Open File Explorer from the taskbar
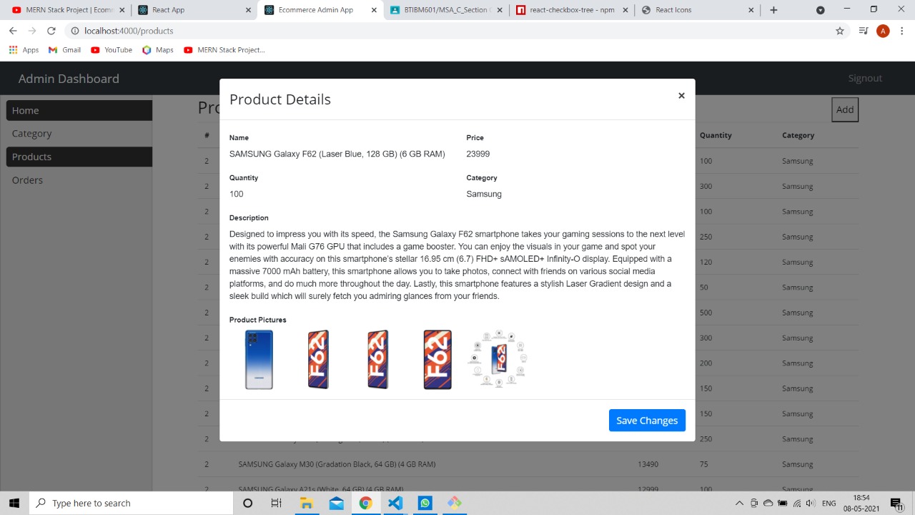This screenshot has height=515, width=915. (x=307, y=503)
